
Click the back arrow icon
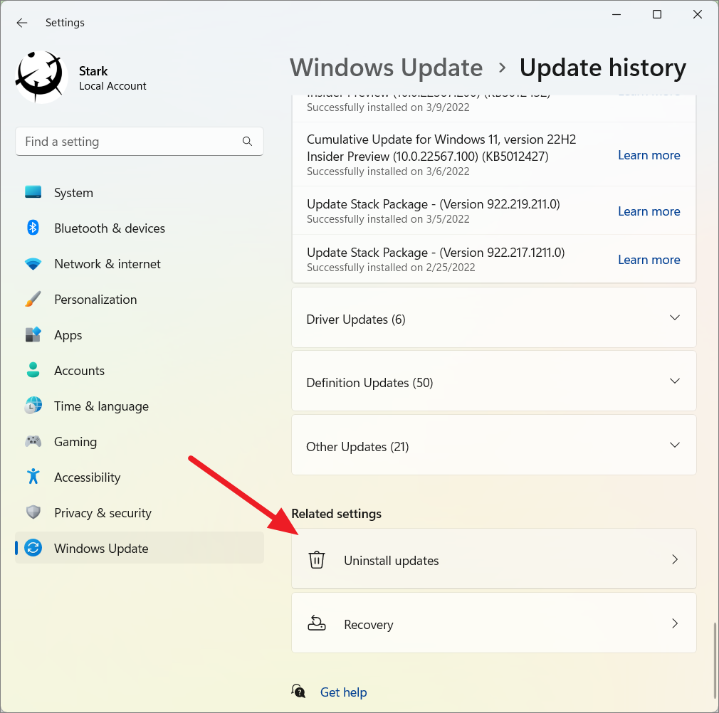(x=21, y=23)
